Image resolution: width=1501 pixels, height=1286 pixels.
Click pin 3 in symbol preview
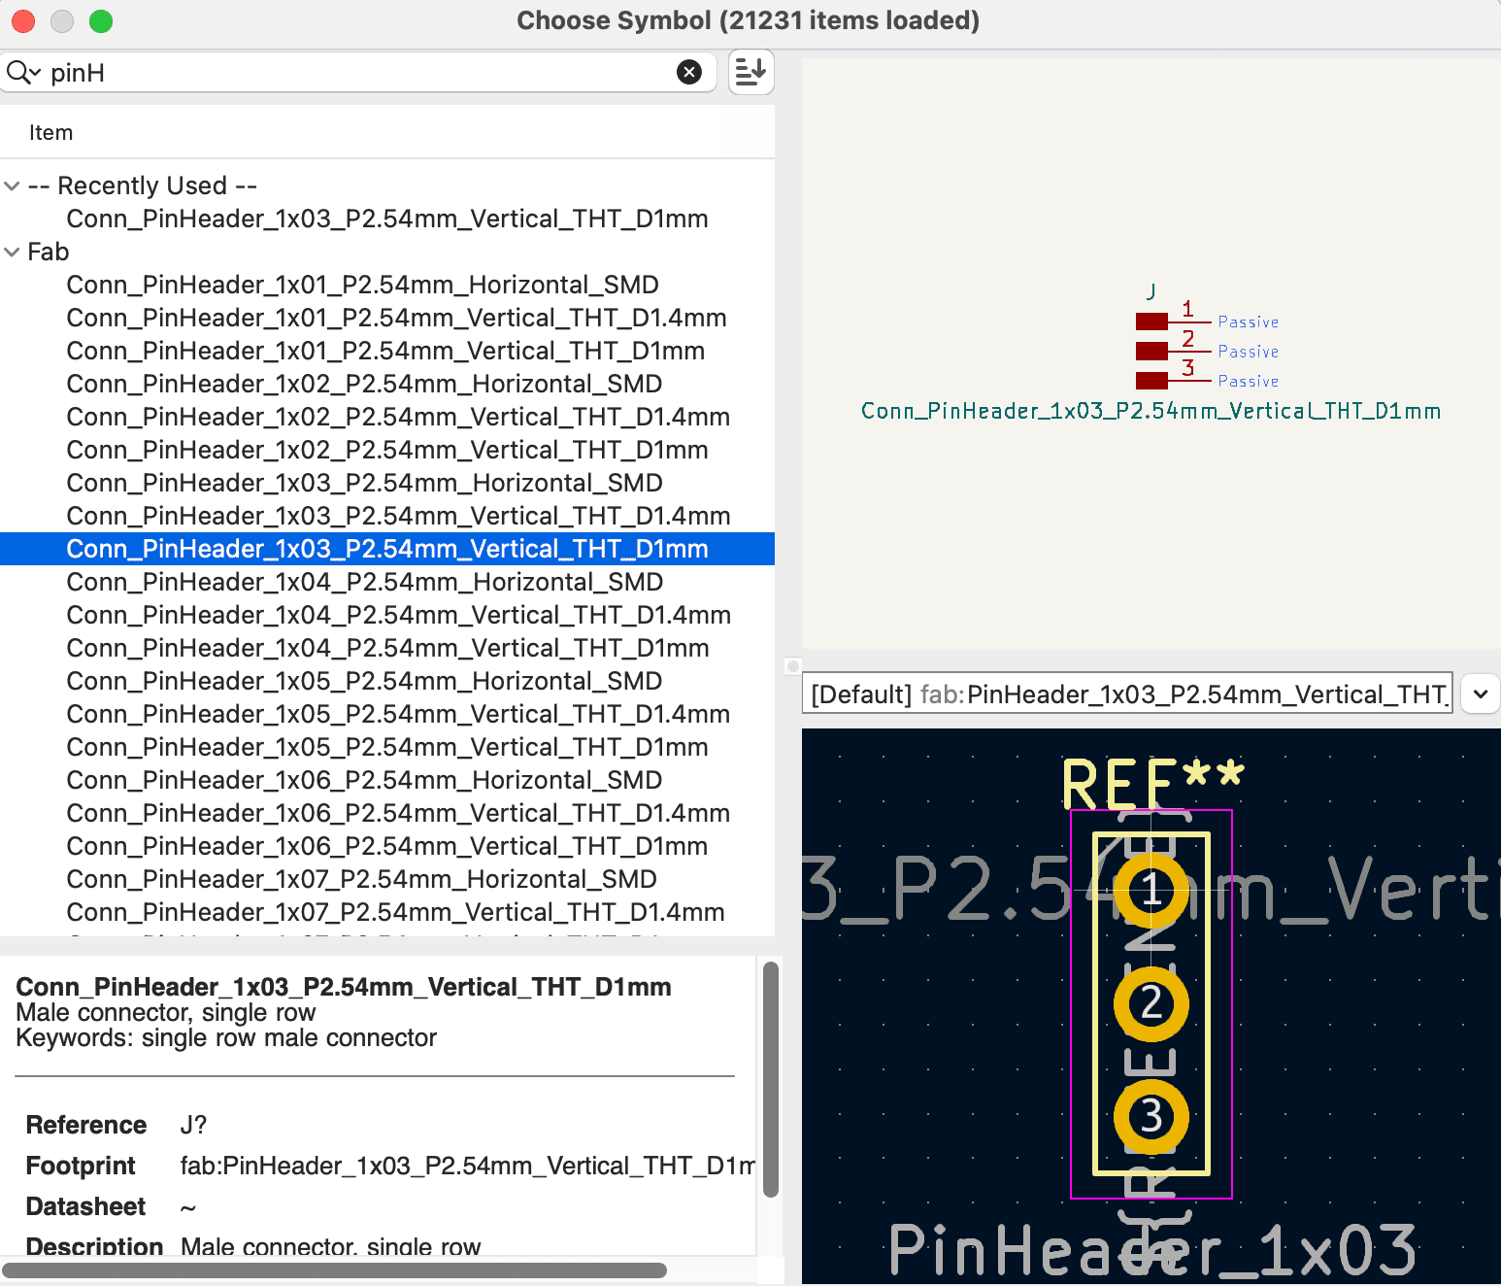click(x=1173, y=379)
